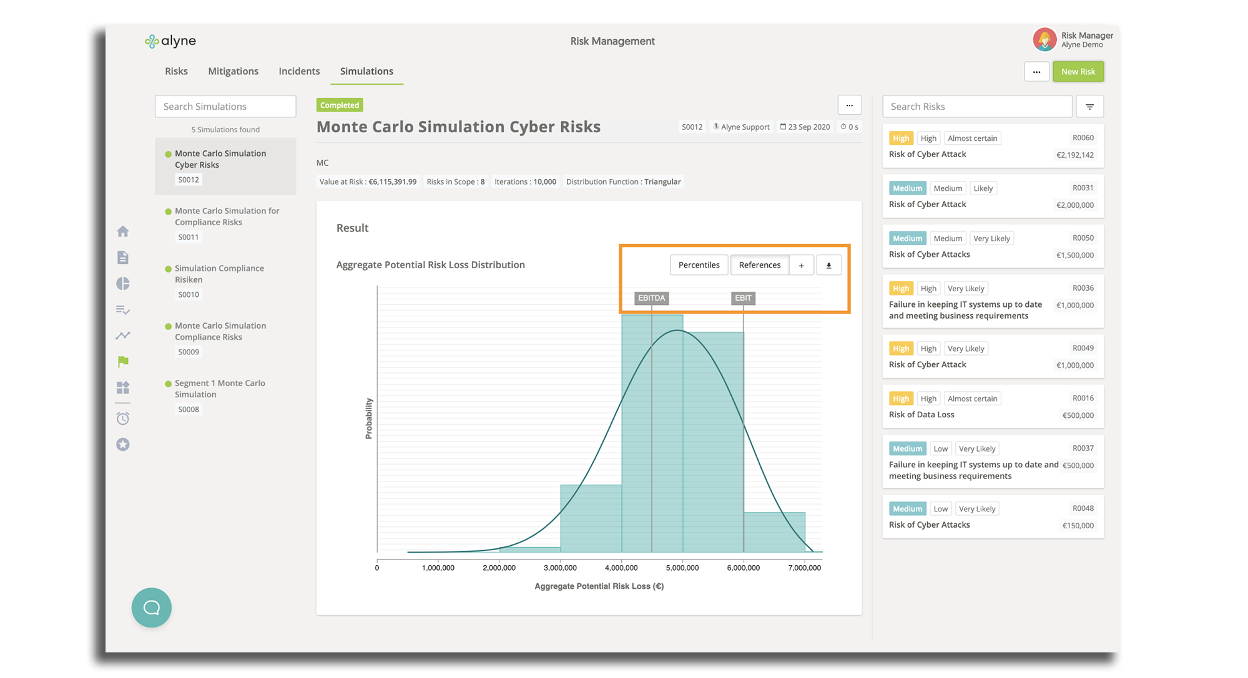
Task: Open the pie chart sidebar icon
Action: point(123,284)
